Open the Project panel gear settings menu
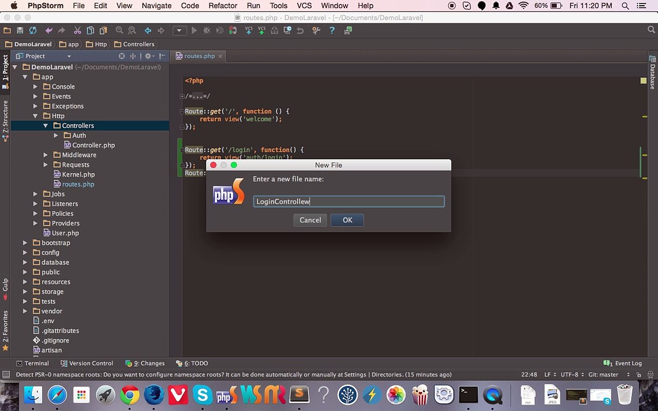 (x=149, y=56)
